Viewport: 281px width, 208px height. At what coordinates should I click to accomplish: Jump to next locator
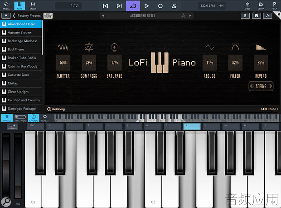pyautogui.click(x=119, y=6)
